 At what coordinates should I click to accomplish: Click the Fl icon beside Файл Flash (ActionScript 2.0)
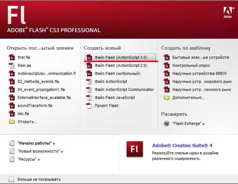pyautogui.click(x=89, y=65)
